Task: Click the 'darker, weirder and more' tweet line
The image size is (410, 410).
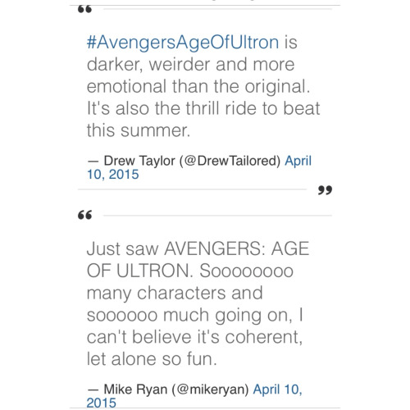Action: (x=190, y=65)
